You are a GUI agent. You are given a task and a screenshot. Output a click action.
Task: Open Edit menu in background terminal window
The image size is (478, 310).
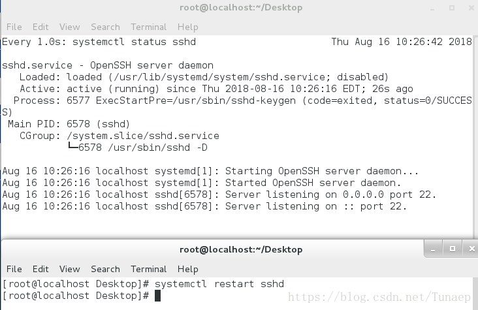coord(40,27)
